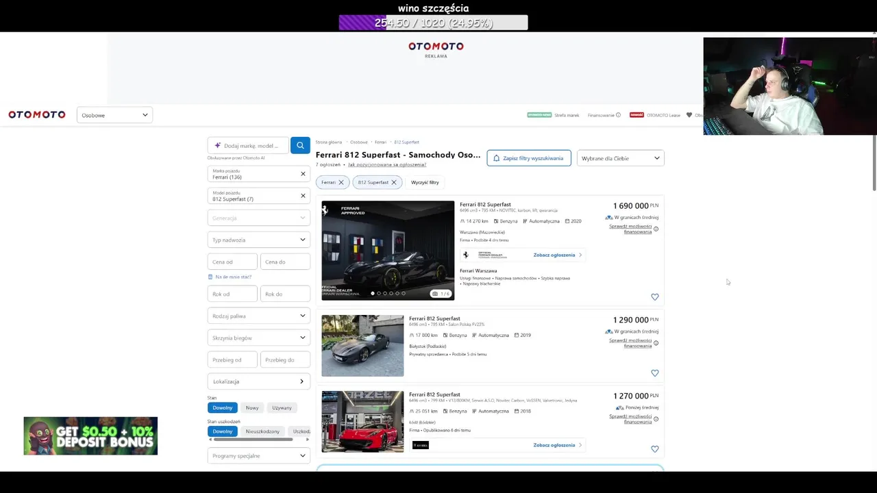Clear the Ferrari (136) make field
This screenshot has width=877, height=493.
click(303, 174)
